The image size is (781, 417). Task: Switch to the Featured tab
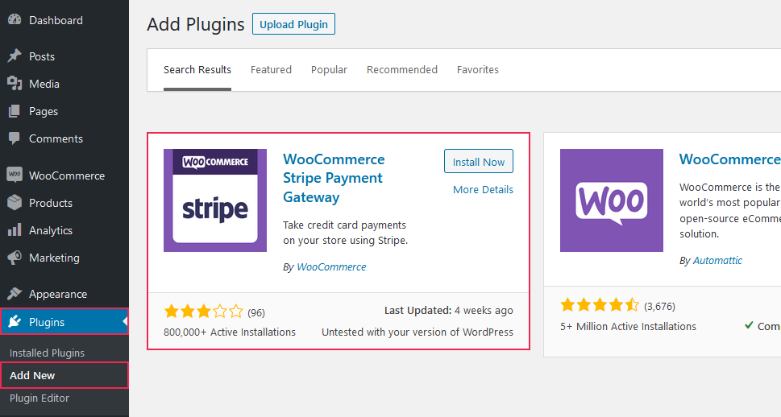pyautogui.click(x=271, y=70)
